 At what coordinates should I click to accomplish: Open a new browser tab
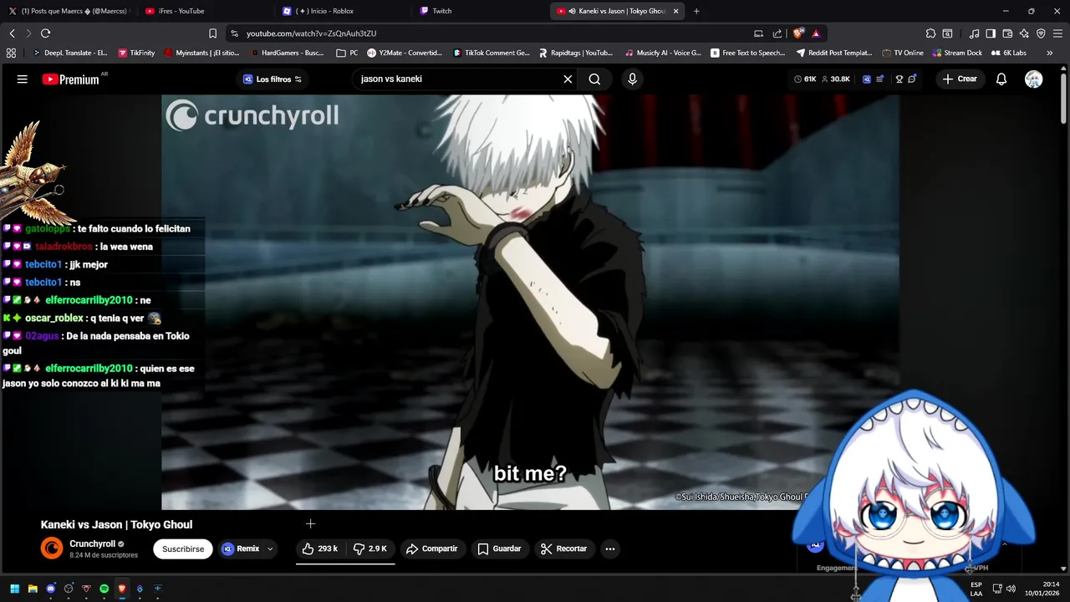(696, 11)
